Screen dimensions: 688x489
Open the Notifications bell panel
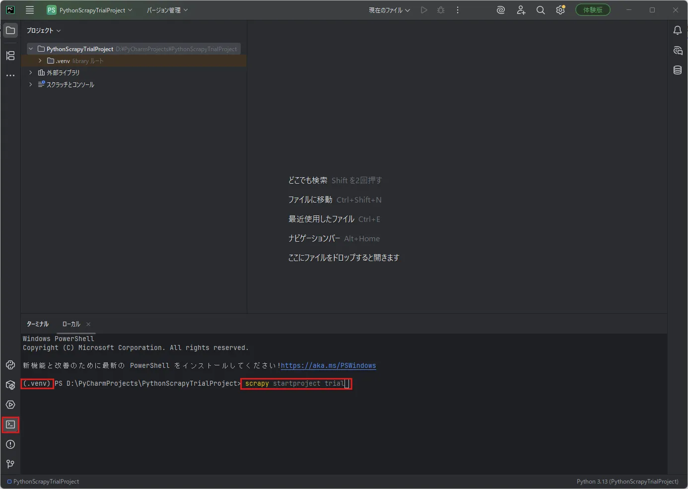click(678, 30)
